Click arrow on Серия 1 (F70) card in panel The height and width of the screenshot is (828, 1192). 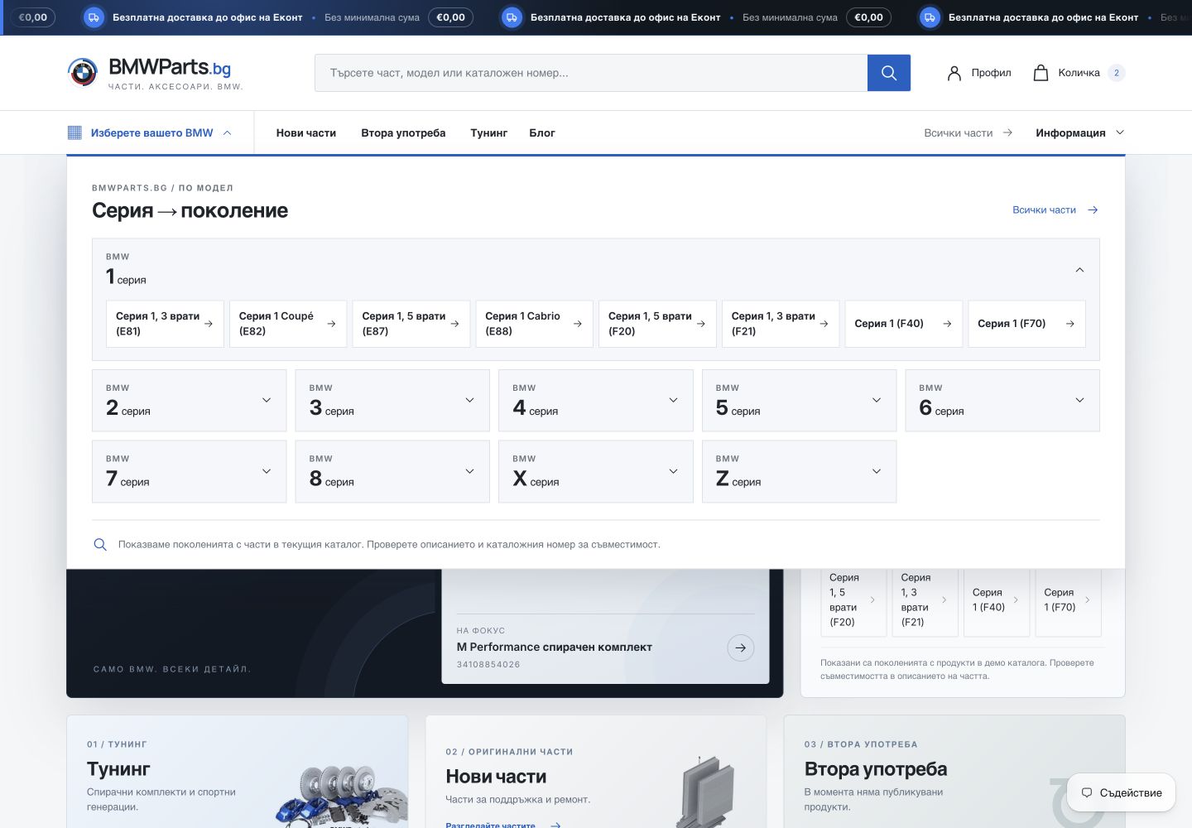[x=1069, y=324]
